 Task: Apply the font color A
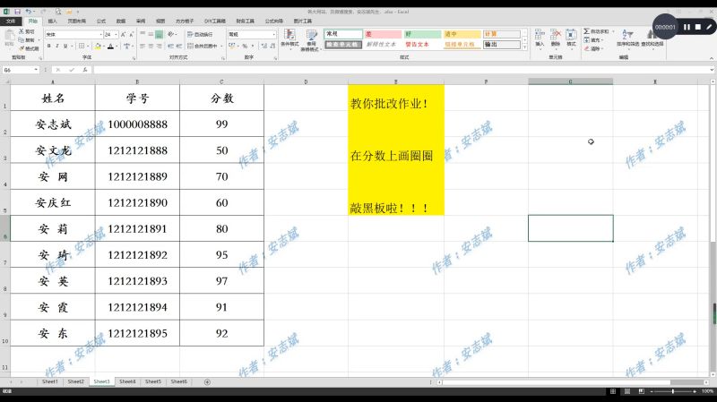click(110, 47)
